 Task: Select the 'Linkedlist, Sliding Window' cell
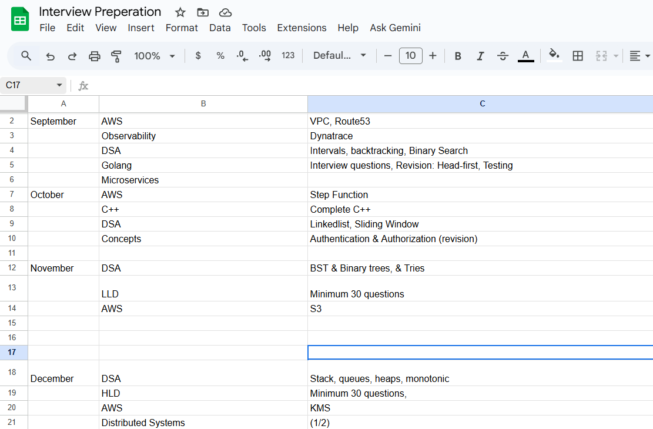[480, 224]
